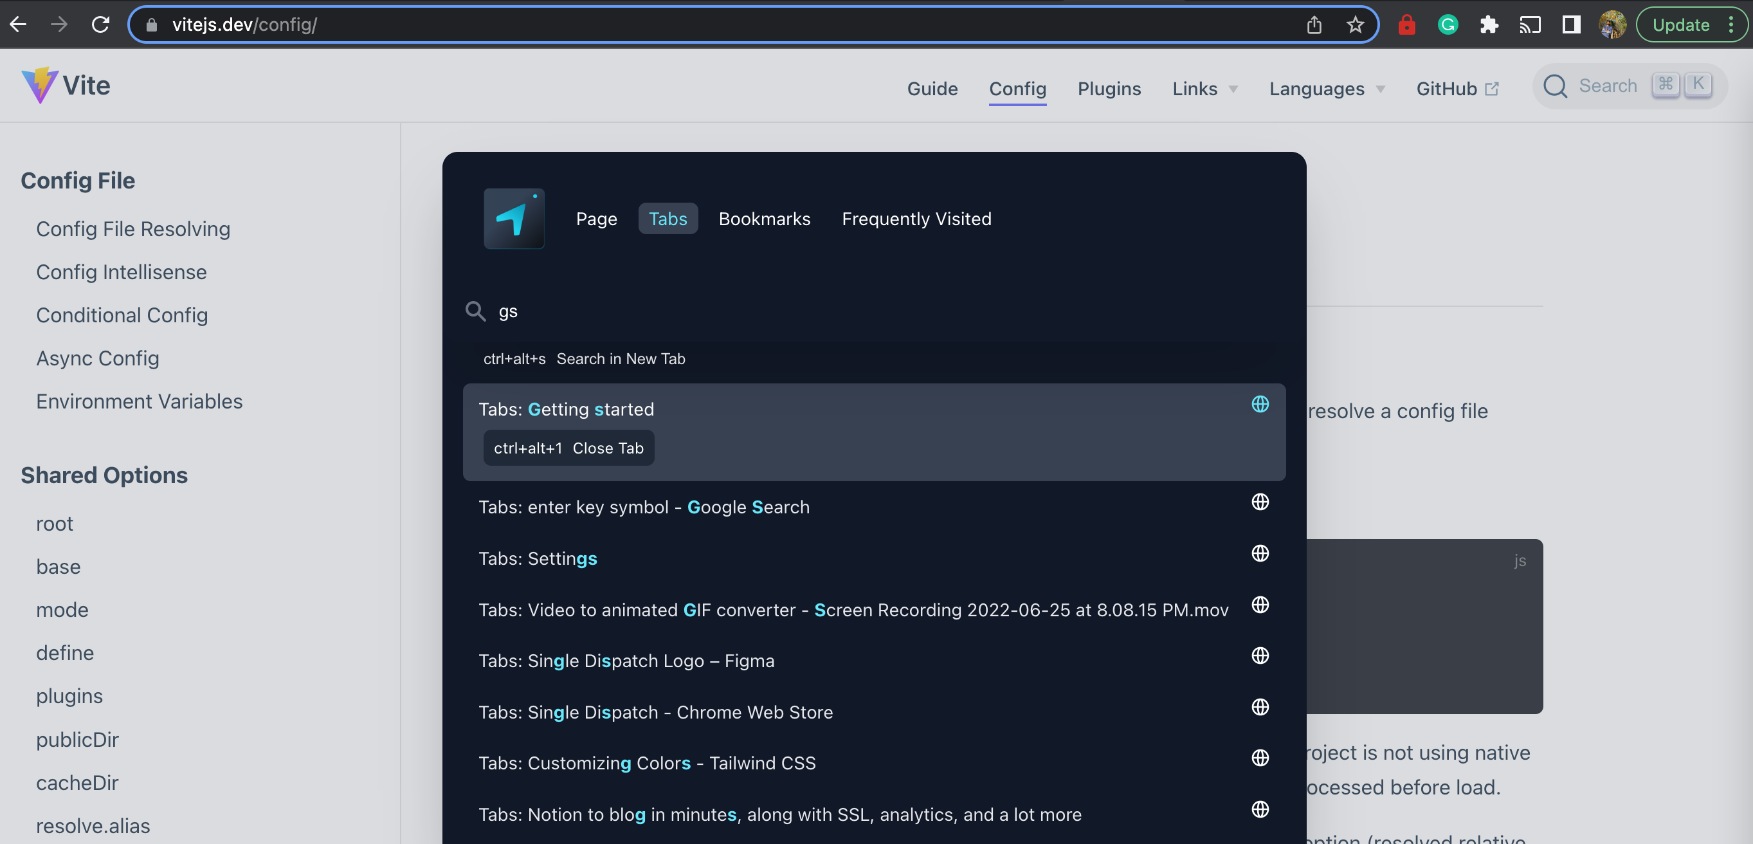Screen dimensions: 1753x844
Task: Open the cacheDir option in sidebar
Action: (77, 783)
